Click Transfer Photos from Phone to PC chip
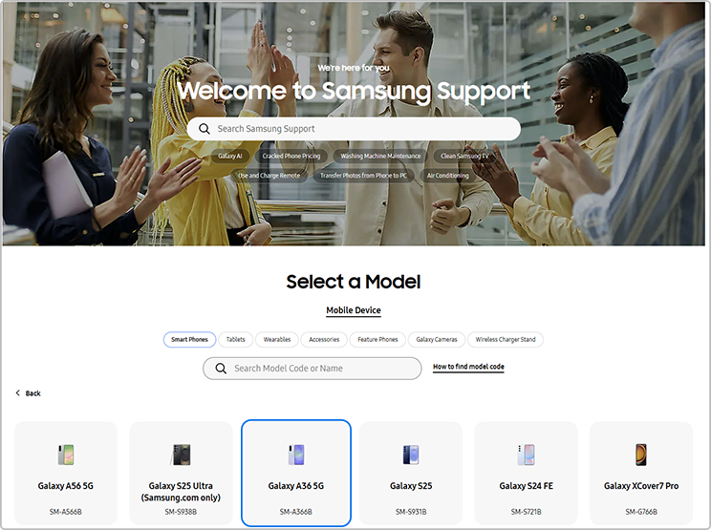 click(x=364, y=176)
